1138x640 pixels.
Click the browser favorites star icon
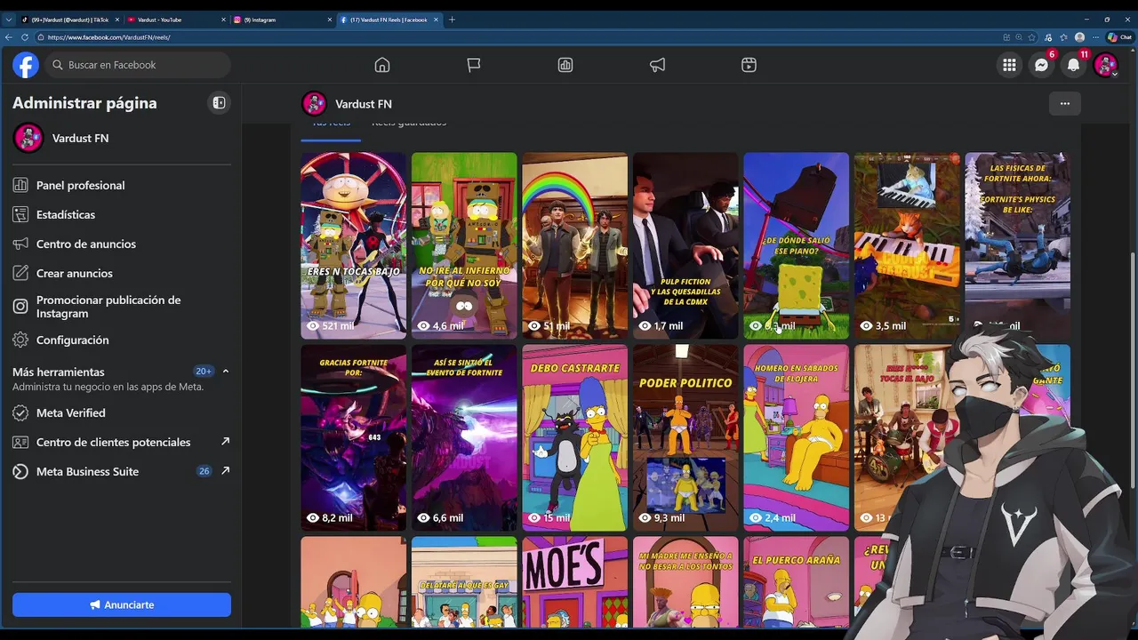point(1032,37)
